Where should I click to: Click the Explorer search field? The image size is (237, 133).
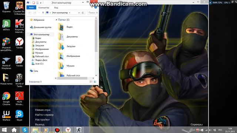[x=93, y=13]
